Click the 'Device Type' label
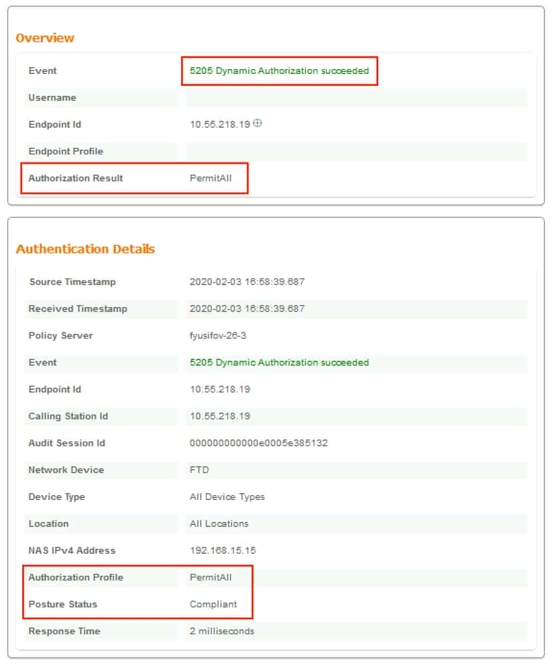556x665 pixels. click(x=57, y=497)
